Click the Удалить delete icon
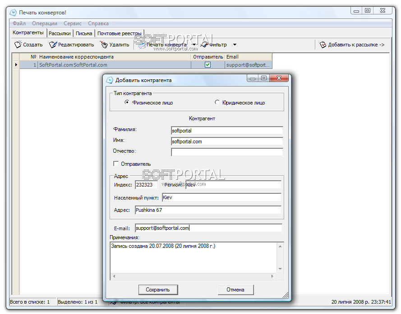 [104, 45]
